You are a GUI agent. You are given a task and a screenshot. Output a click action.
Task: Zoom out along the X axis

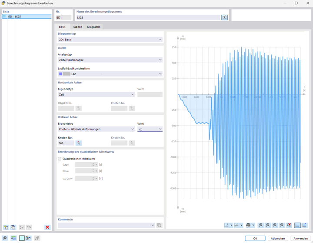pyautogui.click(x=268, y=225)
